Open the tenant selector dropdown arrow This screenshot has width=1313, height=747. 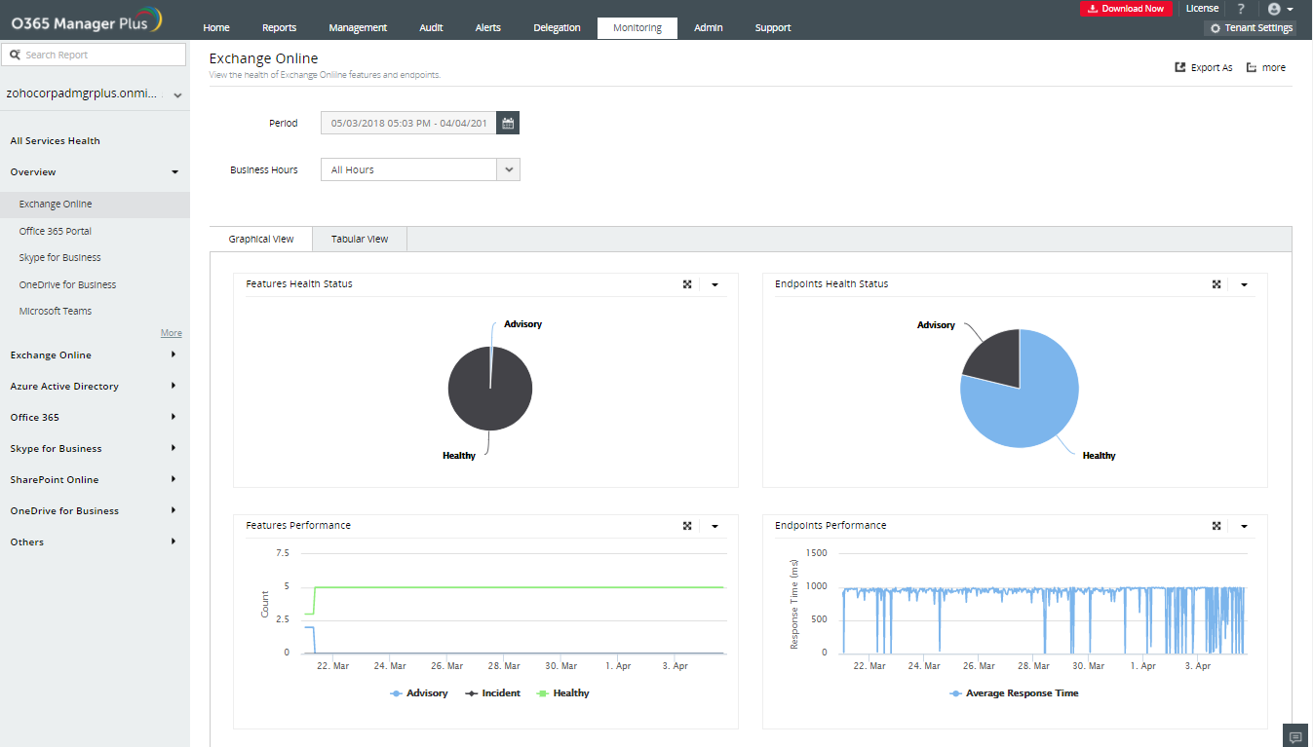click(x=177, y=95)
